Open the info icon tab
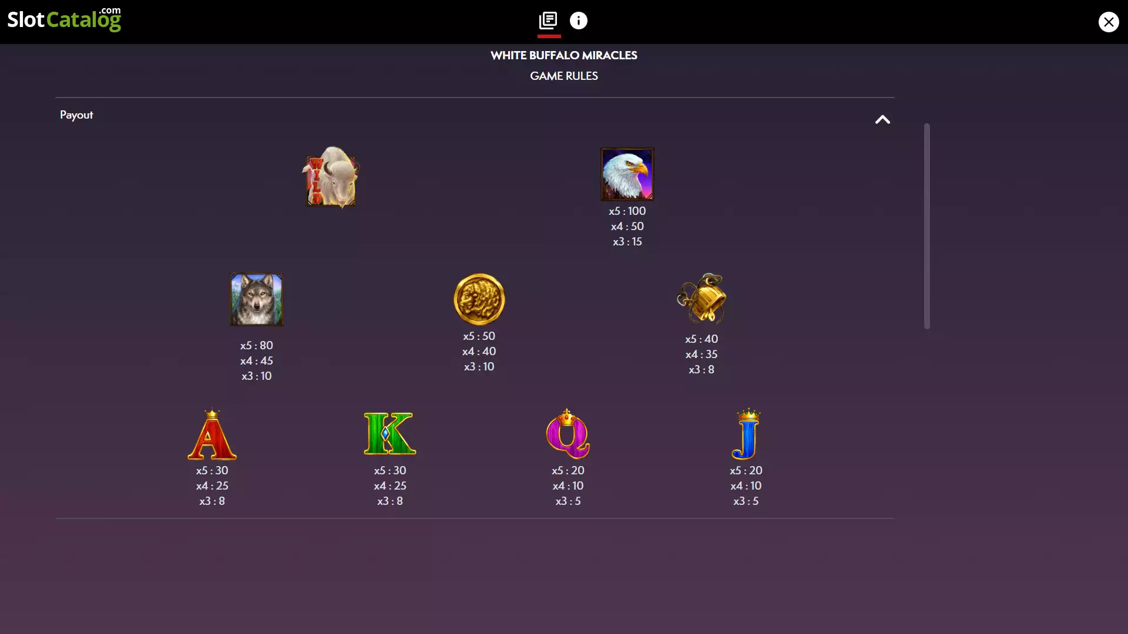1128x634 pixels. click(579, 21)
